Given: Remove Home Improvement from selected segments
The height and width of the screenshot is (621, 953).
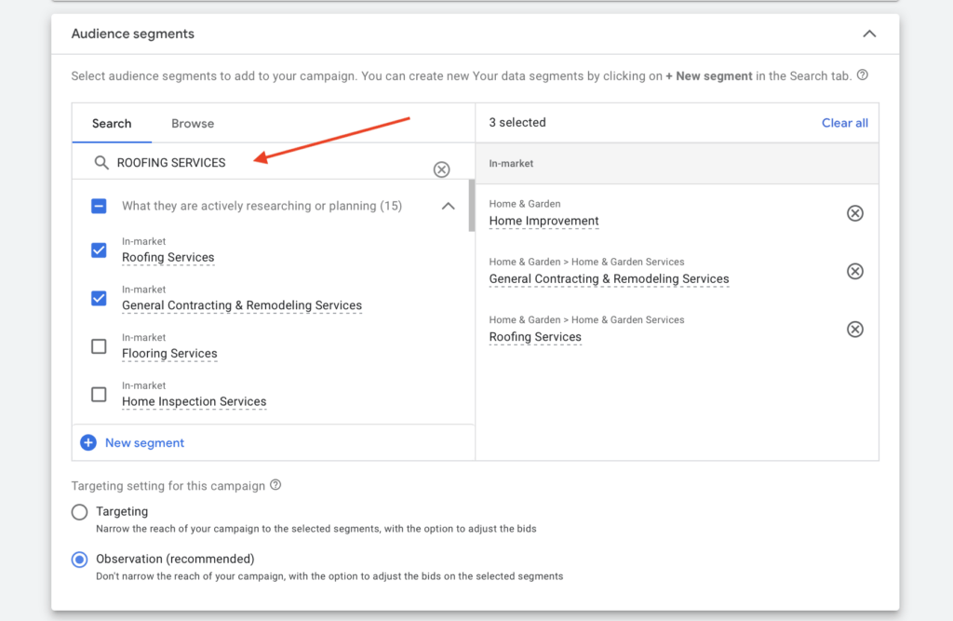Looking at the screenshot, I should [854, 213].
